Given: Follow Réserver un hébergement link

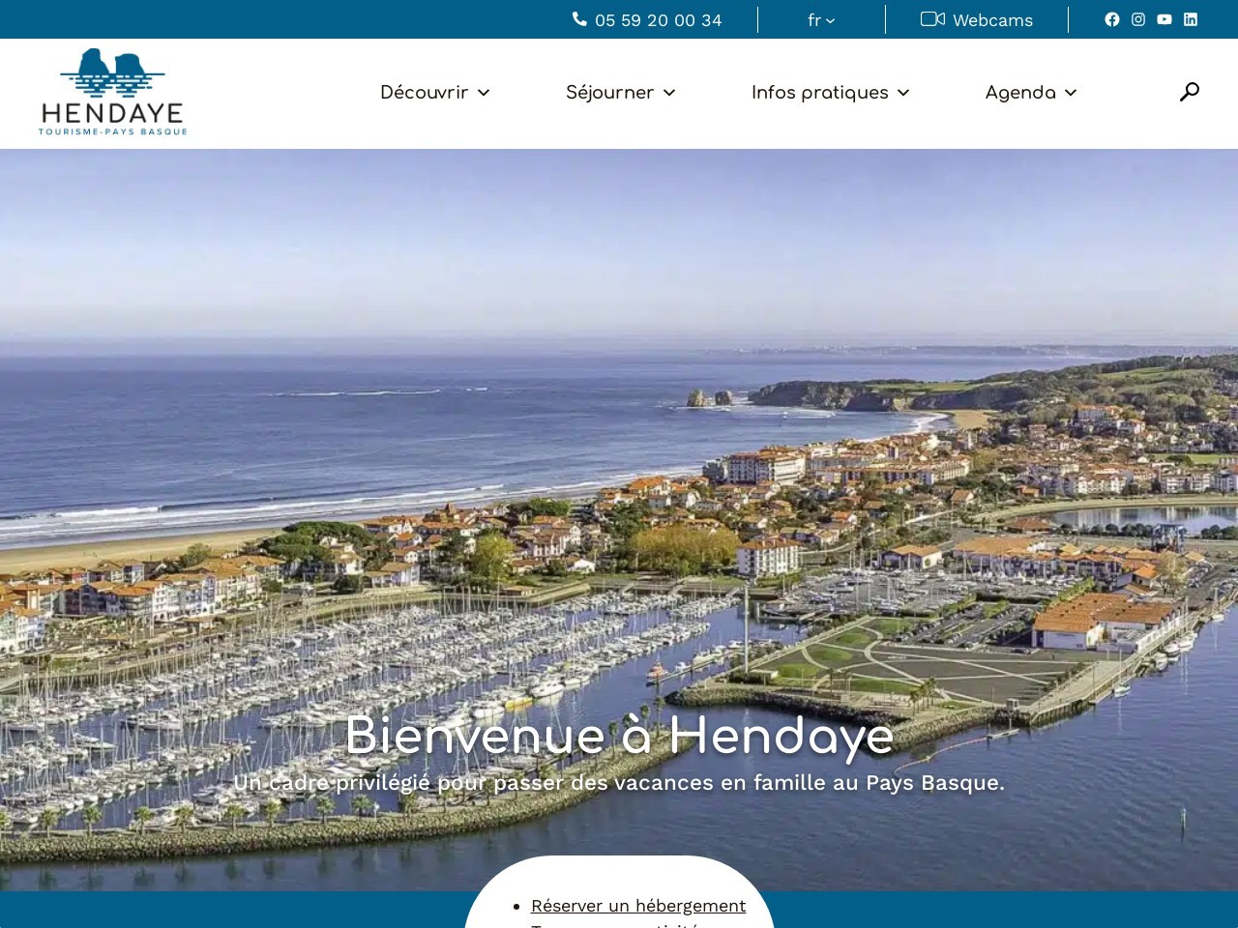Looking at the screenshot, I should (x=638, y=906).
